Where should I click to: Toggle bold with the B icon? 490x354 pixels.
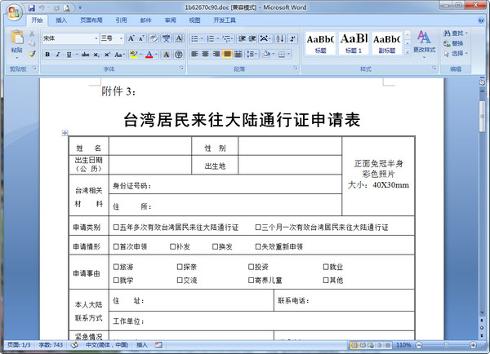pos(47,55)
